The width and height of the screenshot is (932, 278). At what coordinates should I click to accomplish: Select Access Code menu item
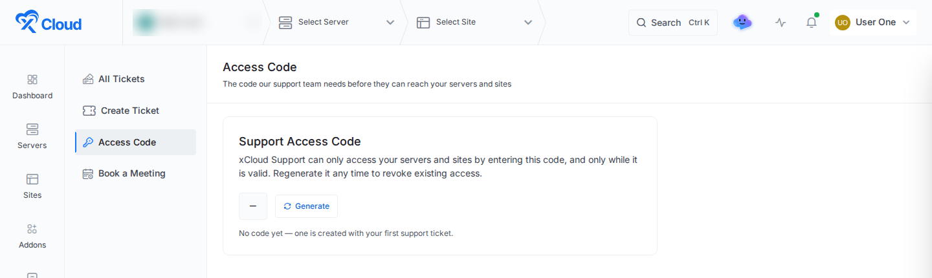pos(135,142)
